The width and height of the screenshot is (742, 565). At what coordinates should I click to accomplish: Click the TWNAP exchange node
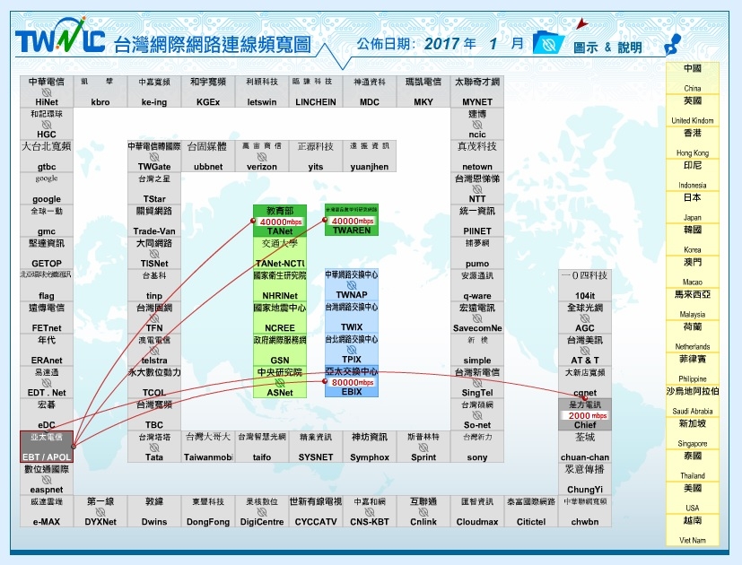click(x=352, y=284)
